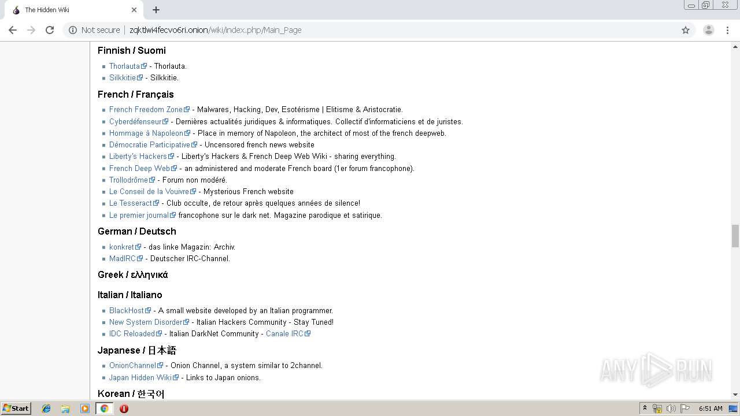Open Le Conseil de la Vouivre link
740x416 pixels.
click(149, 192)
